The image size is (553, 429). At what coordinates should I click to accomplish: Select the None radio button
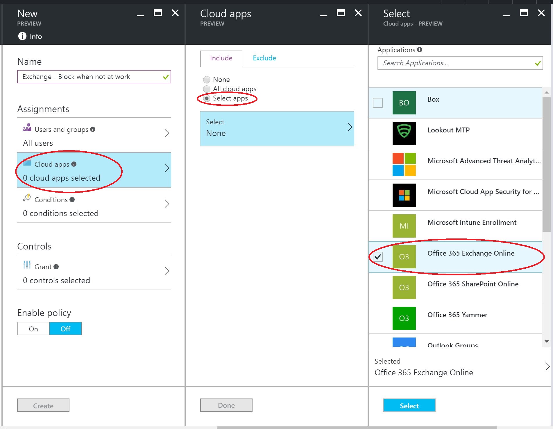pos(207,80)
